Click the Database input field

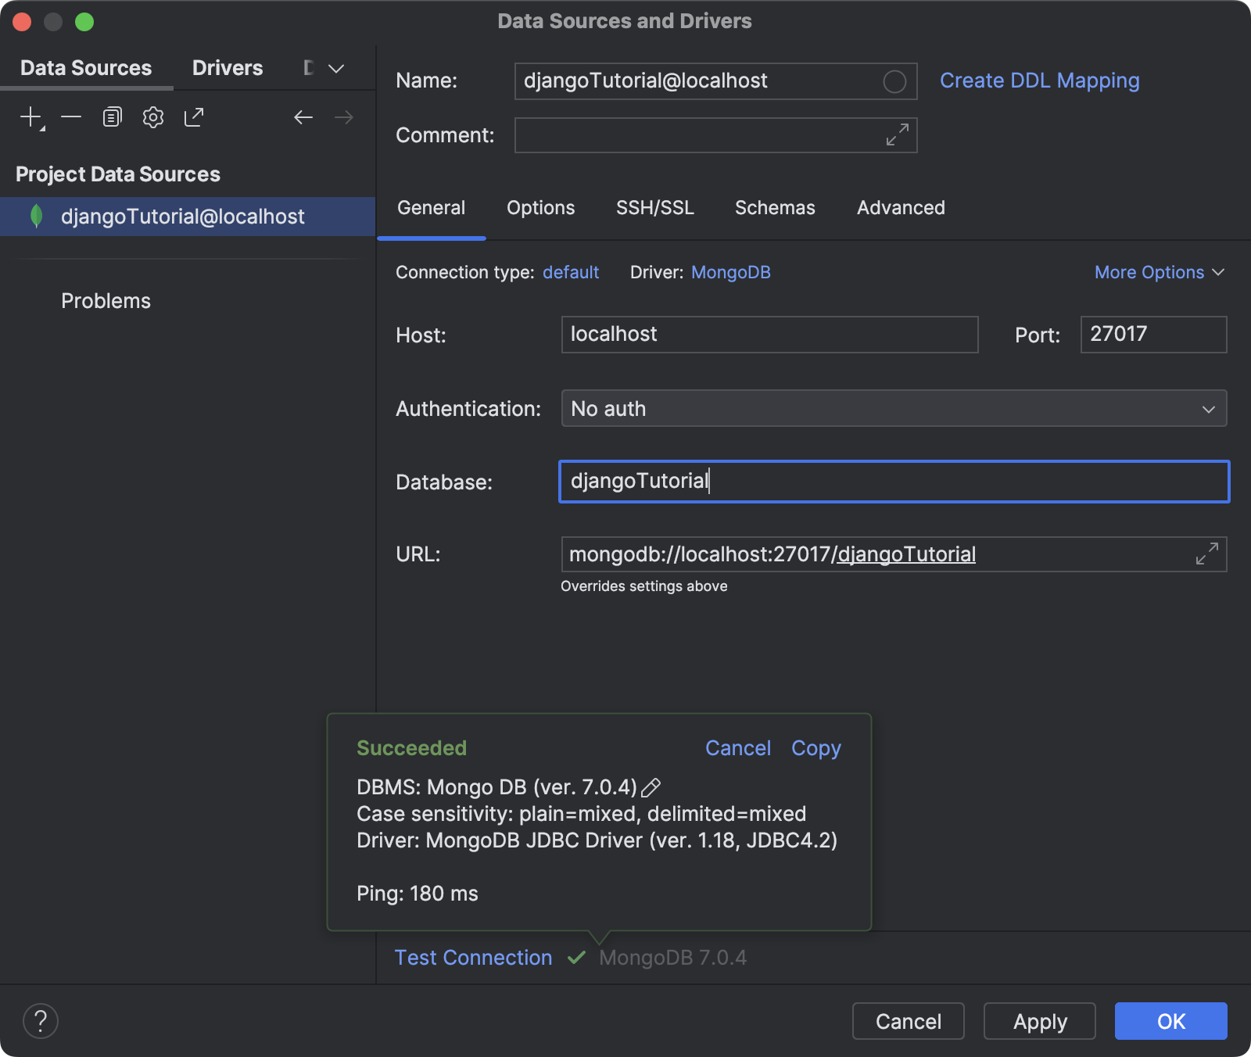894,482
